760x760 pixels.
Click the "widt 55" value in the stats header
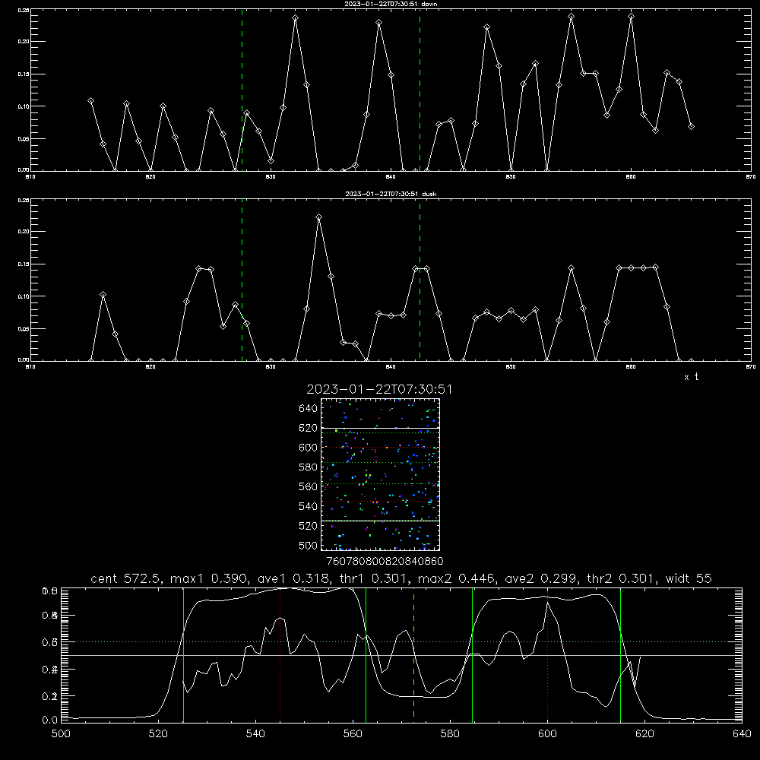[689, 578]
